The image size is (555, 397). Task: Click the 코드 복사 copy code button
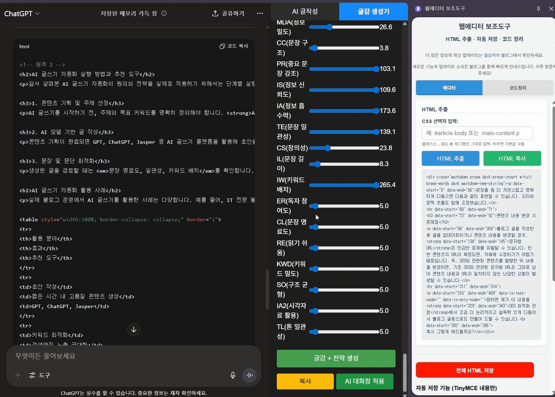[x=234, y=46]
